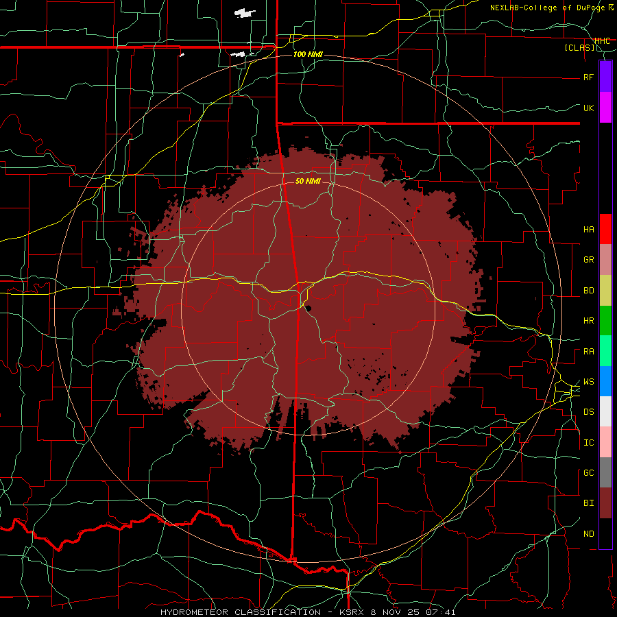Click the UK legend label

tap(588, 108)
